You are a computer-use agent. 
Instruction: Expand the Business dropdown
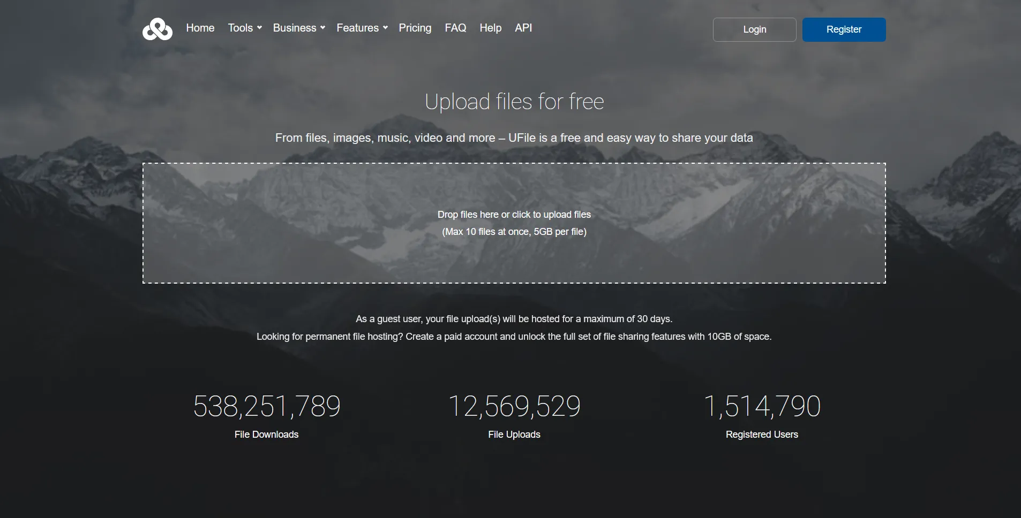pos(298,27)
